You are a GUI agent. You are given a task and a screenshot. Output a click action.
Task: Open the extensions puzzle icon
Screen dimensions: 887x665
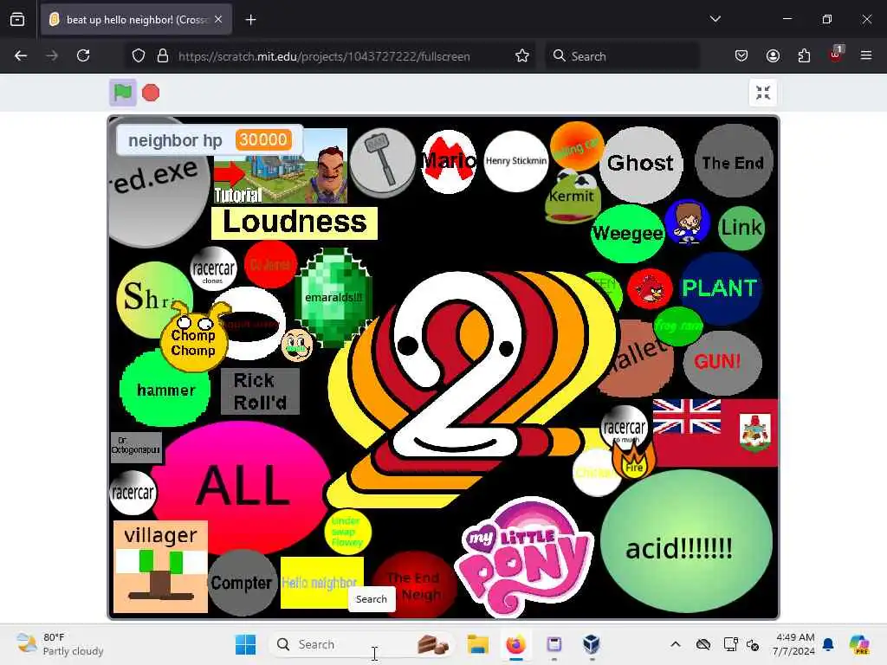(805, 55)
